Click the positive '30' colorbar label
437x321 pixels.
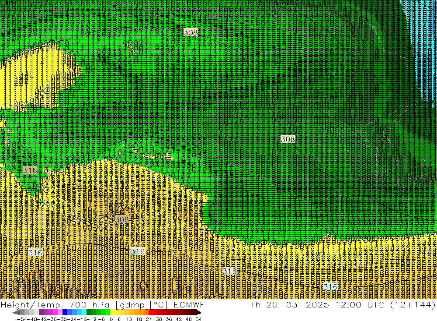tap(159, 319)
